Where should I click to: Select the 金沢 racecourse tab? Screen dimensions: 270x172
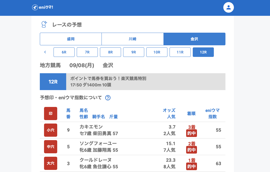(x=194, y=39)
